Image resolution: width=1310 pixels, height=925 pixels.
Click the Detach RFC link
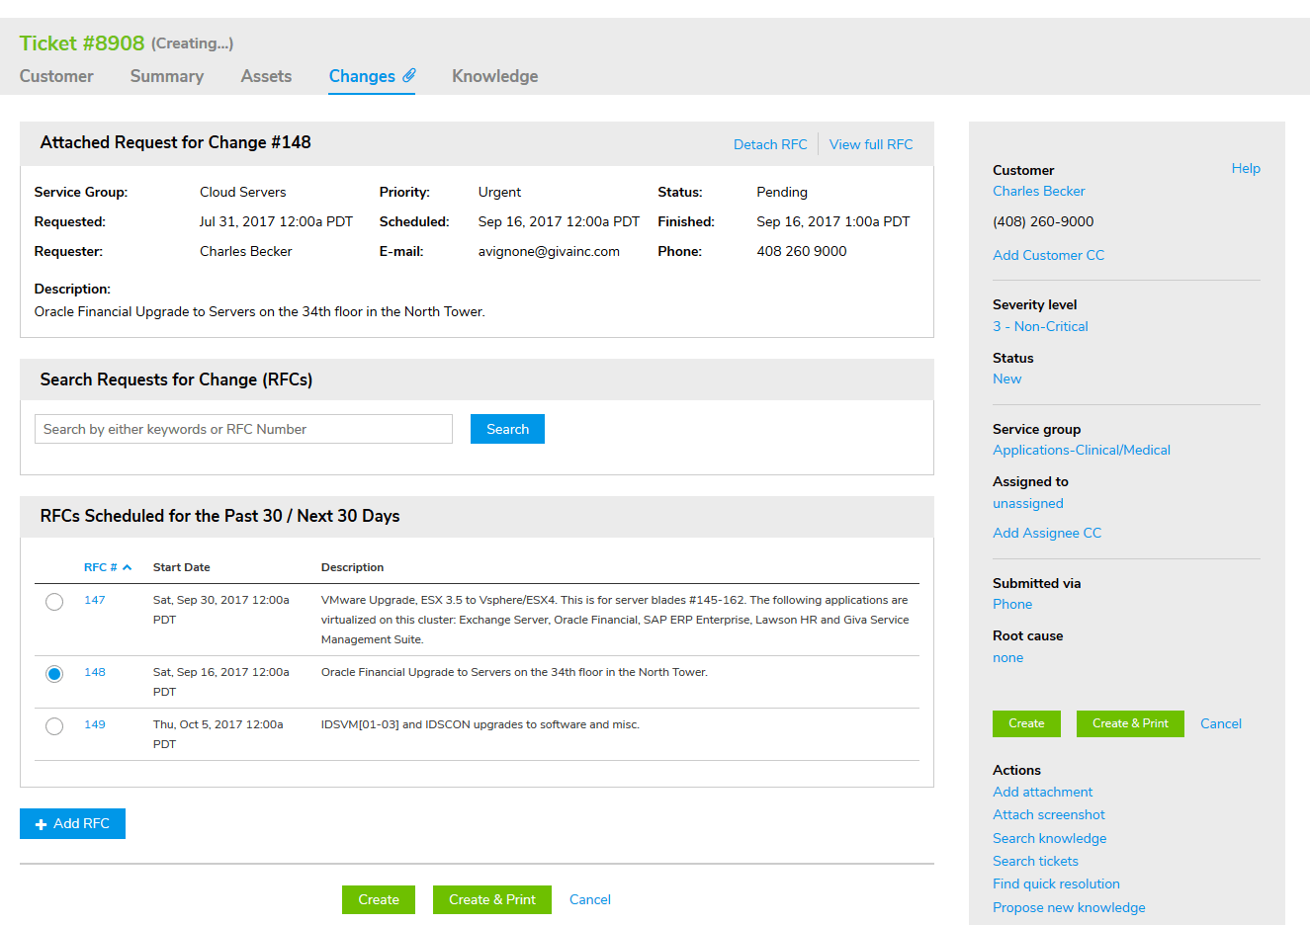tap(770, 144)
